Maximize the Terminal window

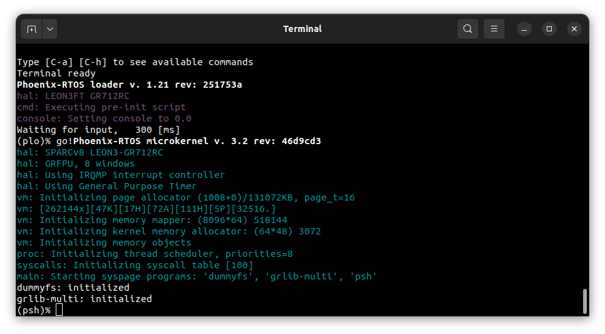549,29
